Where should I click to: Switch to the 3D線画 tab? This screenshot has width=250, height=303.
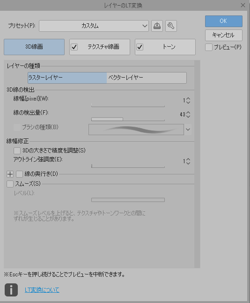click(34, 47)
